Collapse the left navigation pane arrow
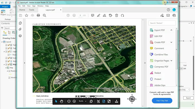195x109 pixels. 24,63
